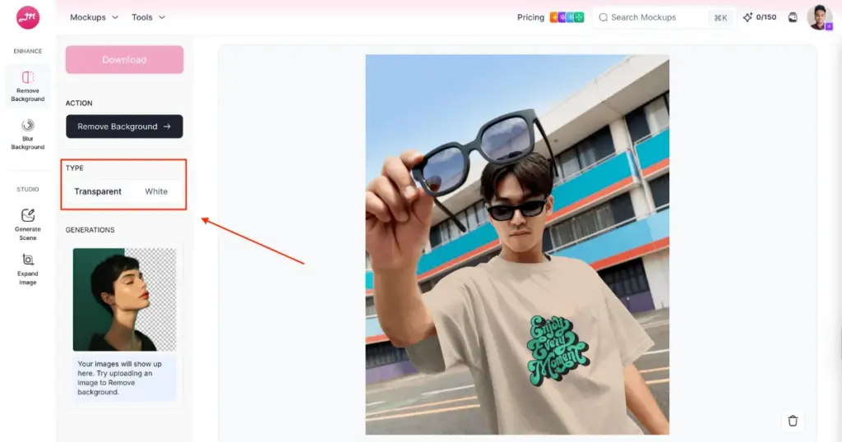This screenshot has width=842, height=442.
Task: Click the 'Your images will show up here' note
Action: [x=125, y=378]
